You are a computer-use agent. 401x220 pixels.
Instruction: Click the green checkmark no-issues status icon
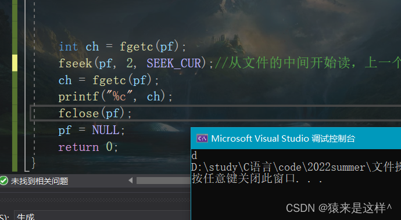click(x=4, y=181)
